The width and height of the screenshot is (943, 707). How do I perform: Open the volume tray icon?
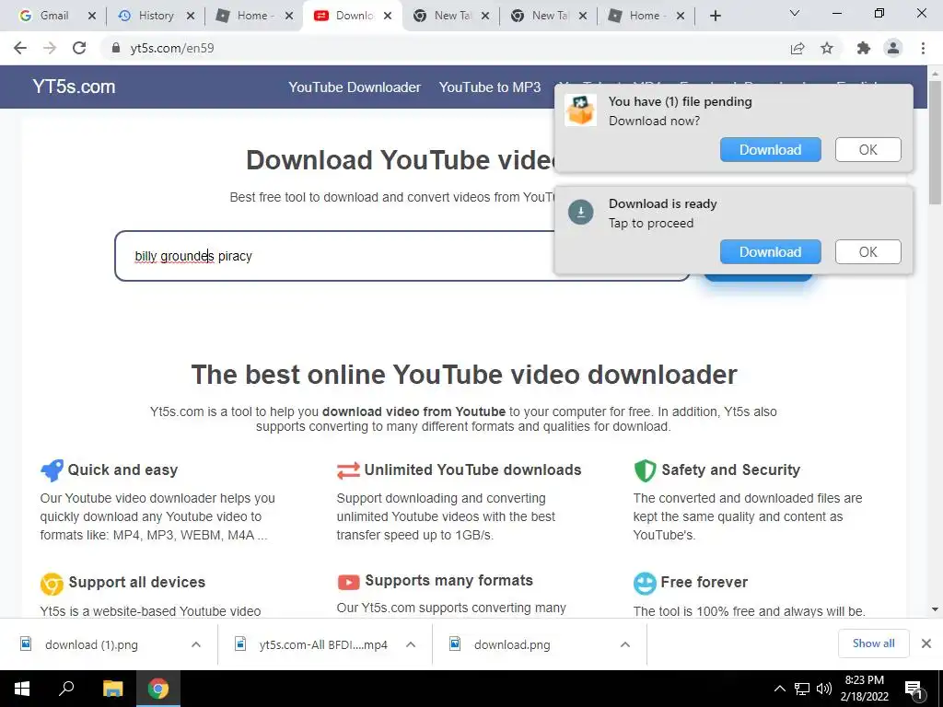pos(824,689)
